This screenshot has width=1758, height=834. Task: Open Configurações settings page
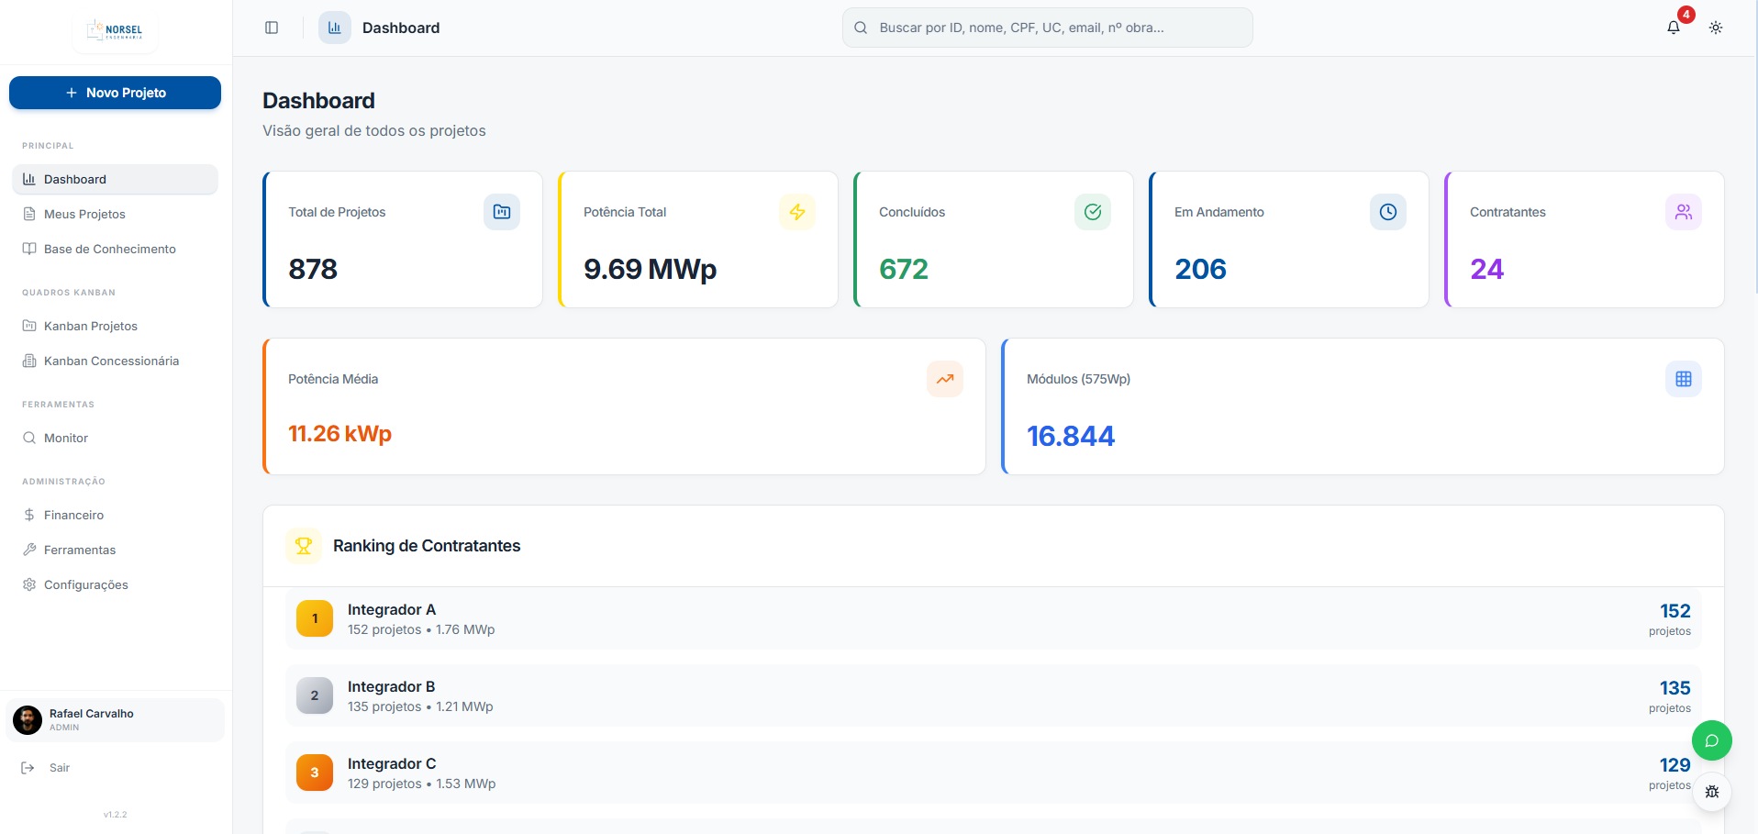point(85,584)
